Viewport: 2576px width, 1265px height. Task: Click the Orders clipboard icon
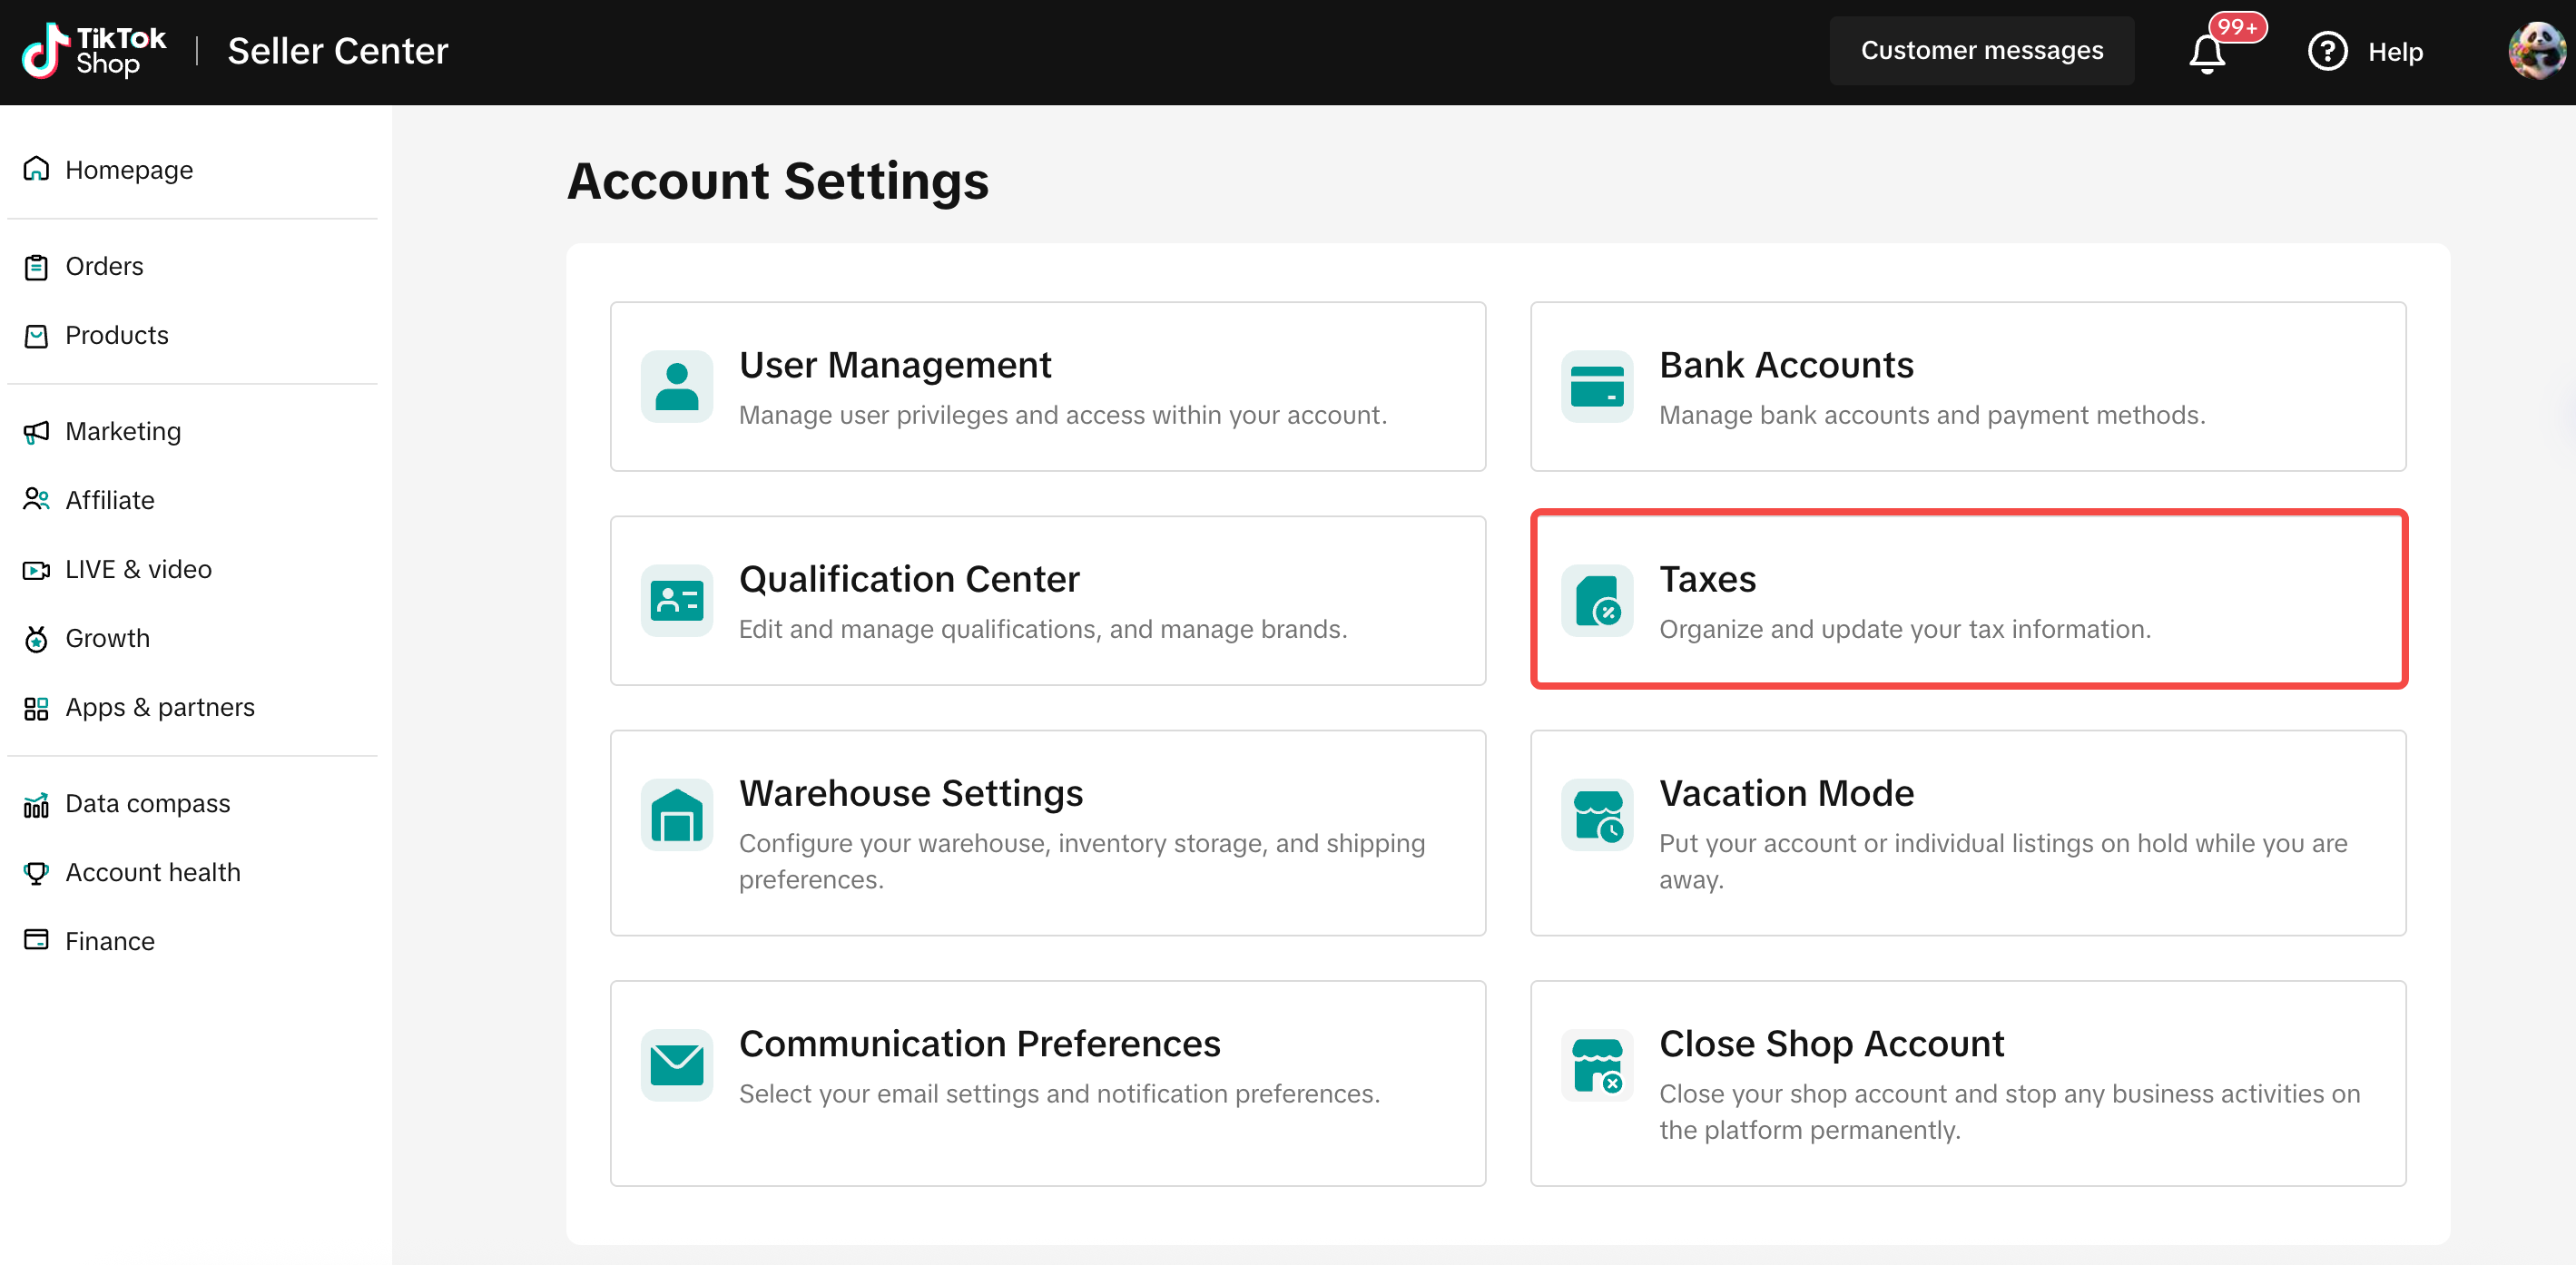[36, 267]
